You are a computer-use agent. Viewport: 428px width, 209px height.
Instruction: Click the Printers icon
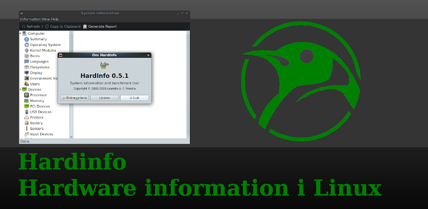(x=27, y=118)
